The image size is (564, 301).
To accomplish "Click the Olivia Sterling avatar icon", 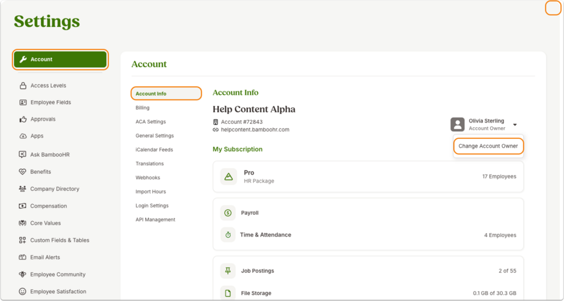I will tap(458, 124).
